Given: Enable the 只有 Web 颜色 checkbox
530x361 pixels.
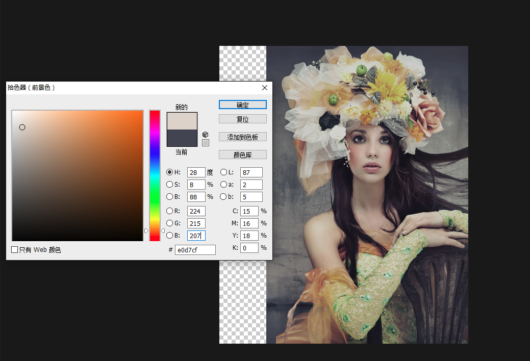Looking at the screenshot, I should 15,250.
